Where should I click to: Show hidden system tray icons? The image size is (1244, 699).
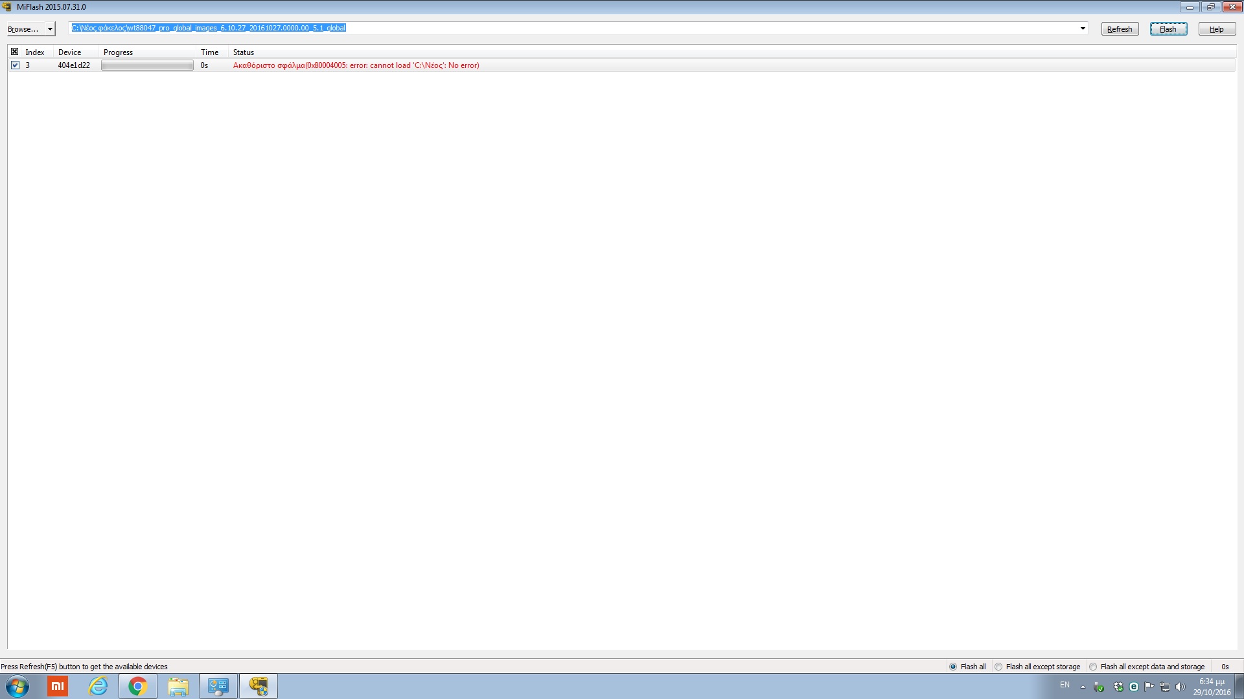pos(1083,687)
